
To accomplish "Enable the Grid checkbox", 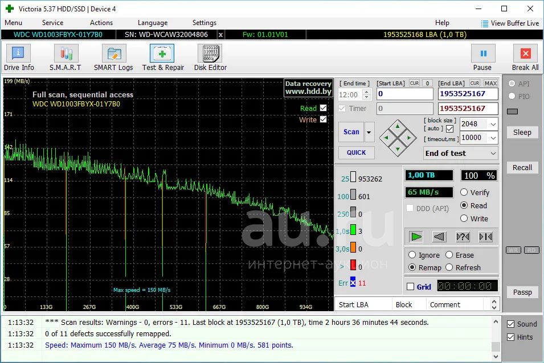I will click(411, 287).
